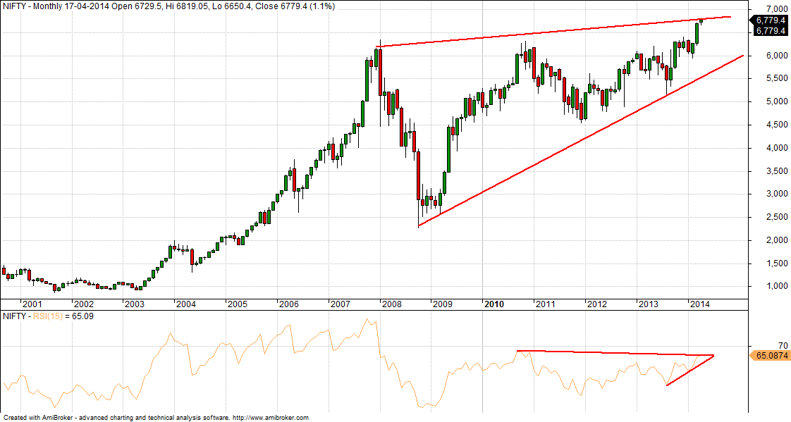Click the 6,779.4 current price tag
Image resolution: width=791 pixels, height=422 pixels.
coord(770,25)
